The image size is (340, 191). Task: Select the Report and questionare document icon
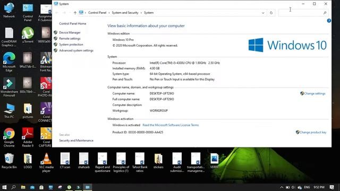[x=103, y=162]
